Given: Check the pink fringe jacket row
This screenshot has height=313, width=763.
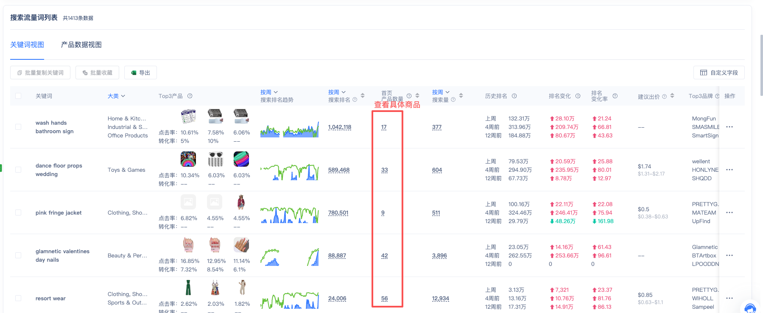Looking at the screenshot, I should pos(18,212).
